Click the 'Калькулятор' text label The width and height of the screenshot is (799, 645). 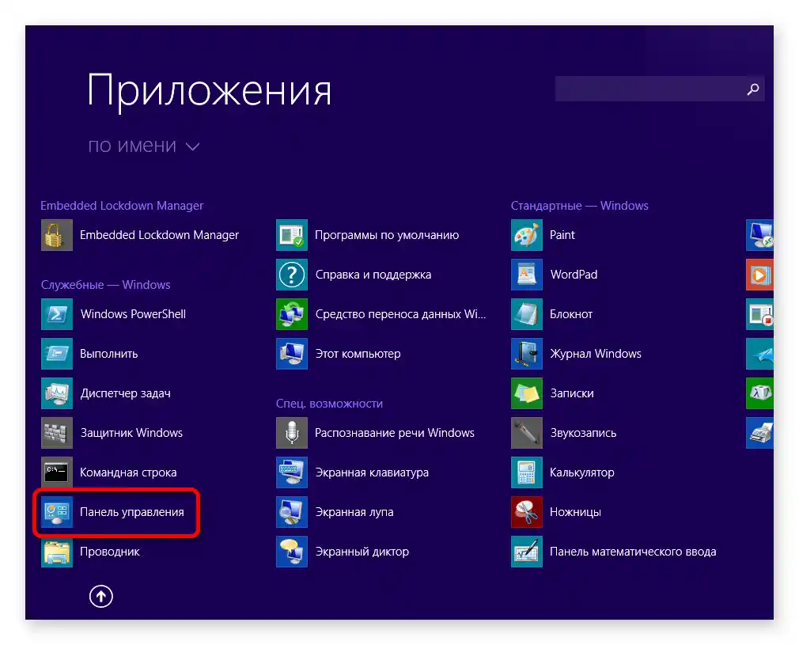pos(582,472)
